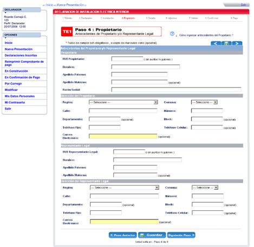Click the Razón Social text field
The height and width of the screenshot is (247, 254).
coord(176,90)
